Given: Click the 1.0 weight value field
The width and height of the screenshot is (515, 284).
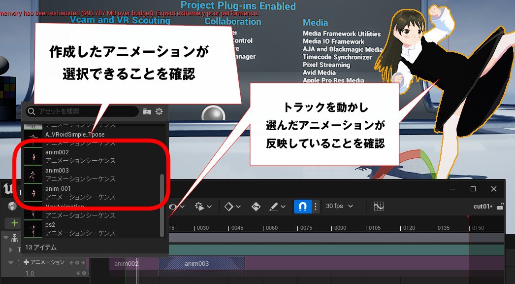Looking at the screenshot, I should coord(30,274).
